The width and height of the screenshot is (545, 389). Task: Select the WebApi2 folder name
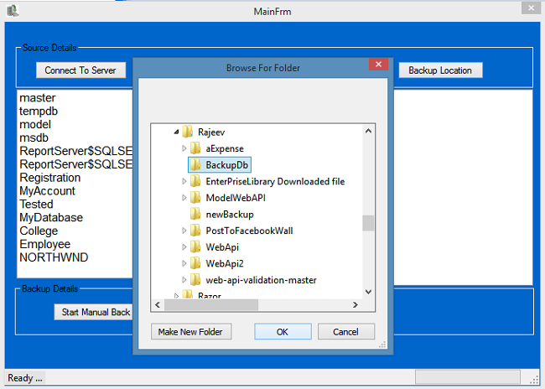[225, 263]
